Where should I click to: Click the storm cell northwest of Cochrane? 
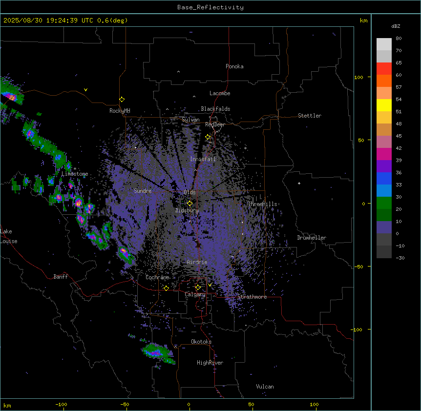point(125,254)
